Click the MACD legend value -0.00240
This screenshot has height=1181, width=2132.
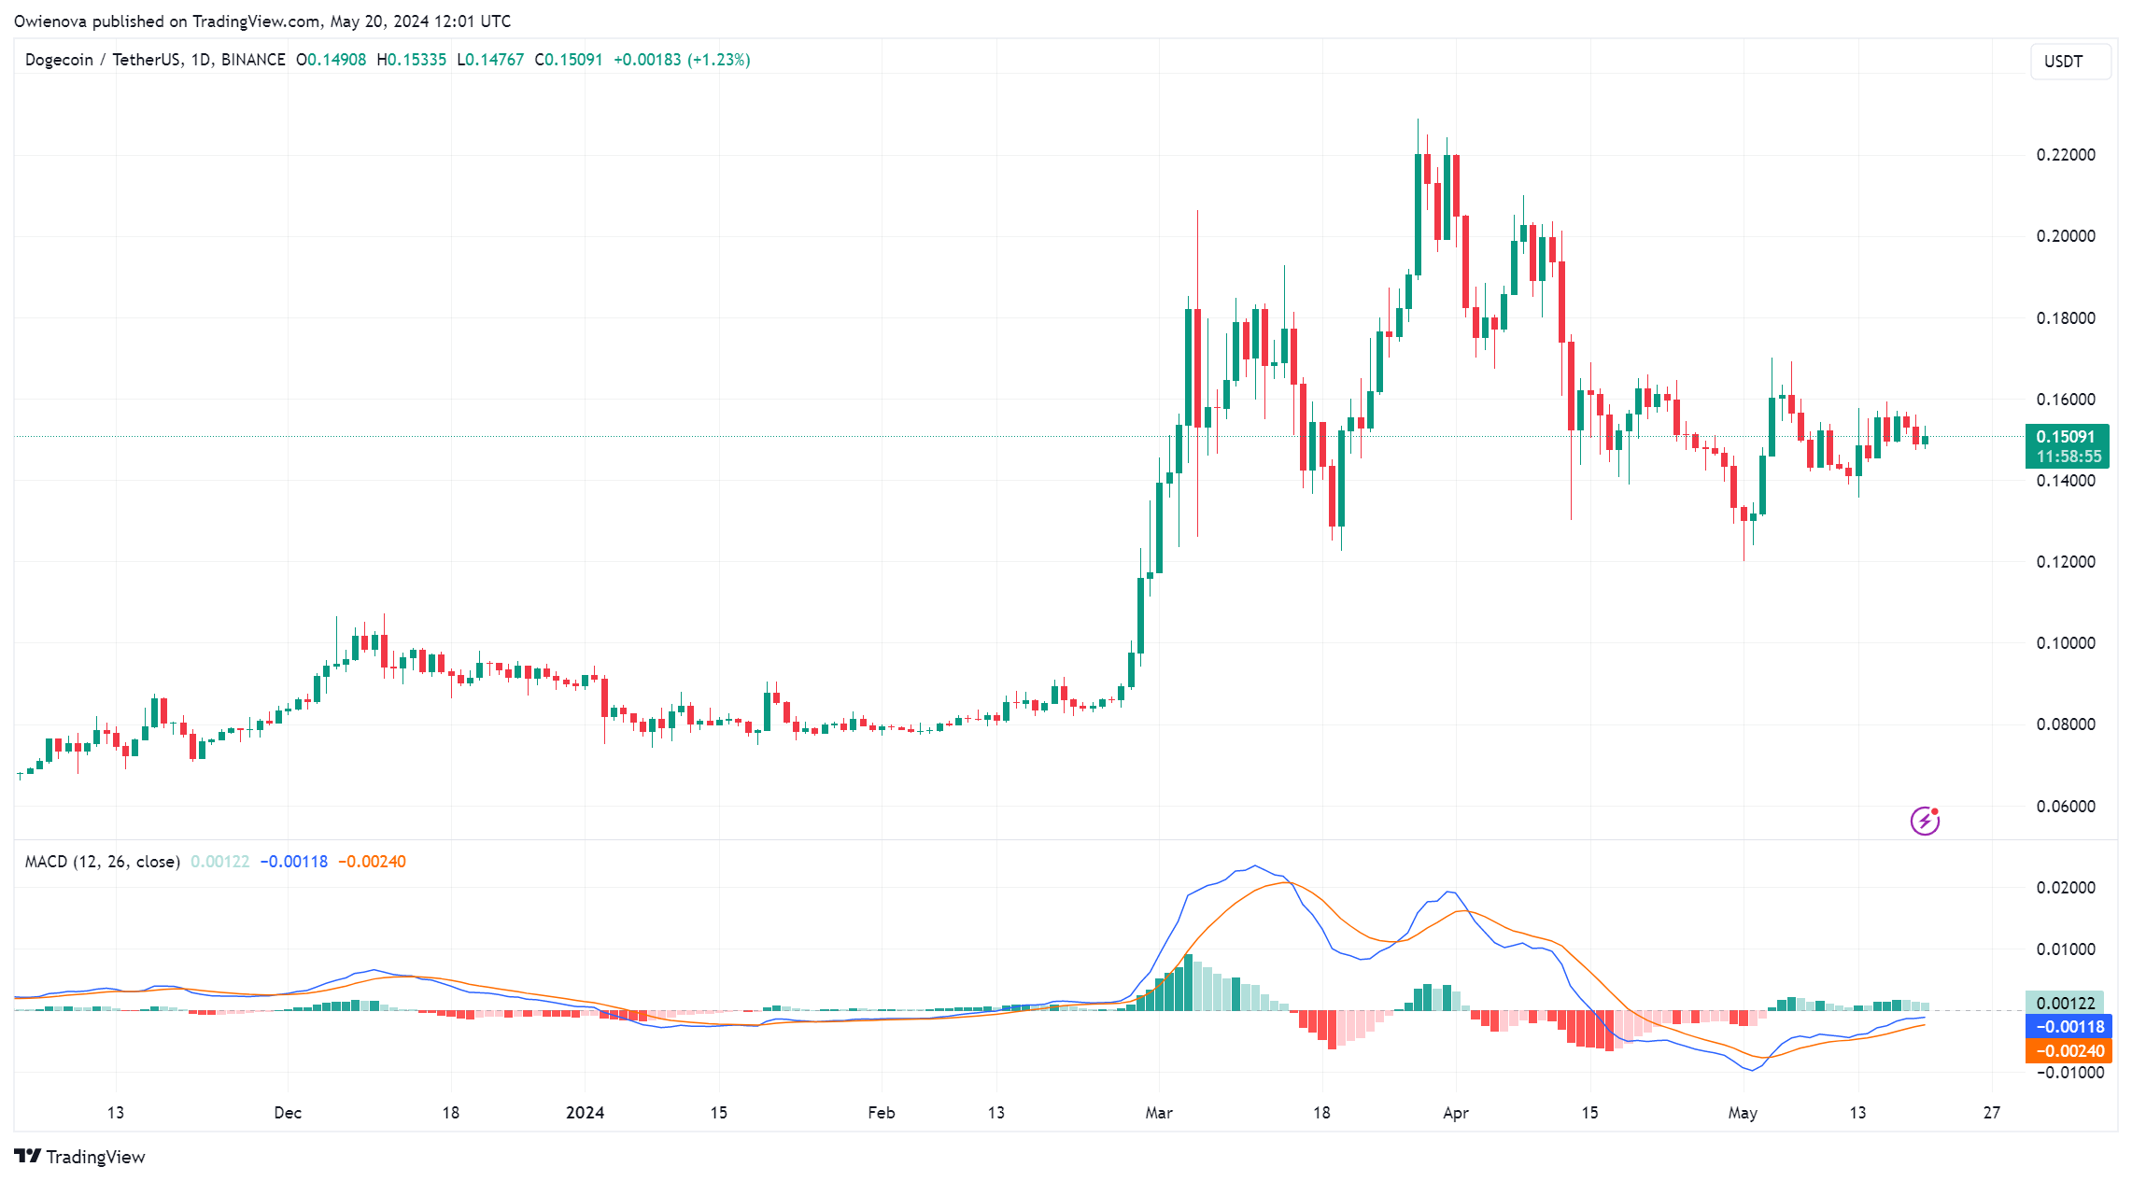coord(372,862)
